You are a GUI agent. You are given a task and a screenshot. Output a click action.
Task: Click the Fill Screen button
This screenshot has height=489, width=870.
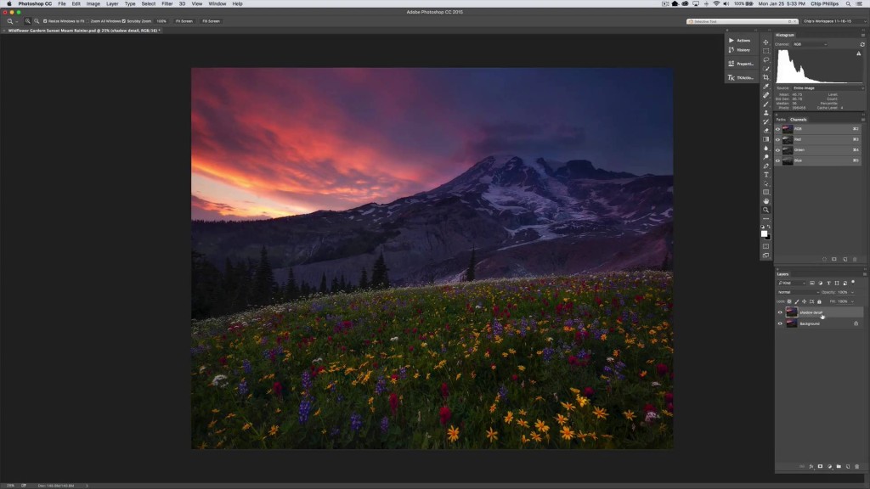click(x=212, y=20)
